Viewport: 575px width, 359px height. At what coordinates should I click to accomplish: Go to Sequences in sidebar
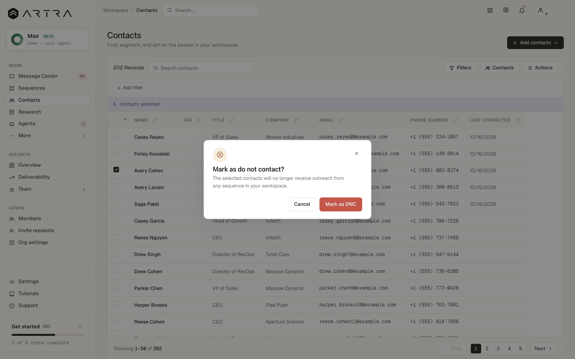pyautogui.click(x=48, y=88)
